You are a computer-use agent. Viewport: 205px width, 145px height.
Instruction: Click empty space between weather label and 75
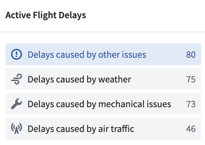pyautogui.click(x=159, y=79)
